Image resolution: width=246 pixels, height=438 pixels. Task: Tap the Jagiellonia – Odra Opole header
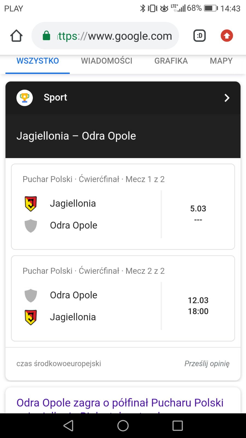click(76, 136)
